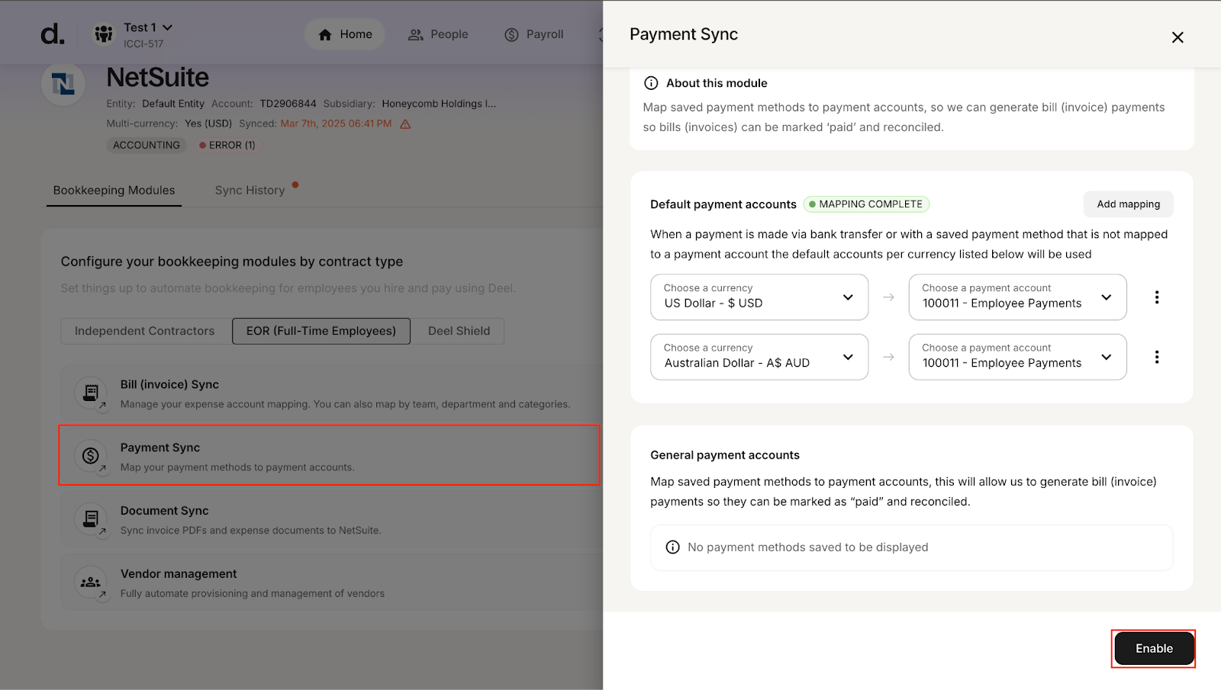The width and height of the screenshot is (1221, 690).
Task: Open the People menu item
Action: (x=438, y=34)
